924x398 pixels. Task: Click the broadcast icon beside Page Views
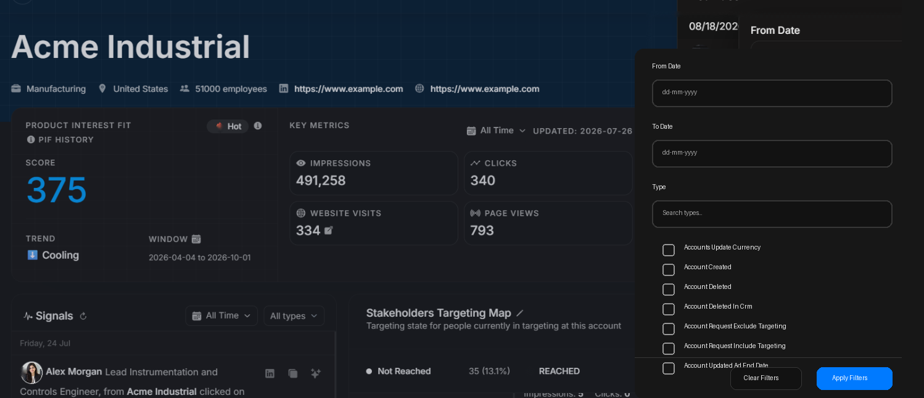coord(476,213)
